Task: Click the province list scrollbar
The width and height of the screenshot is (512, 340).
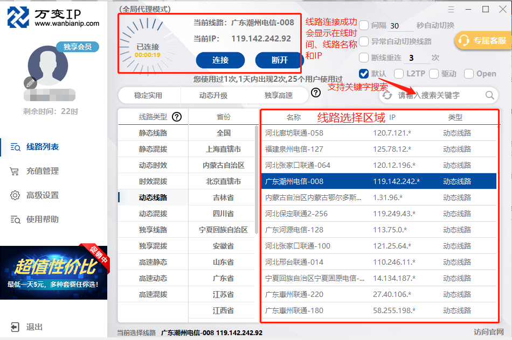Action: pyautogui.click(x=257, y=180)
